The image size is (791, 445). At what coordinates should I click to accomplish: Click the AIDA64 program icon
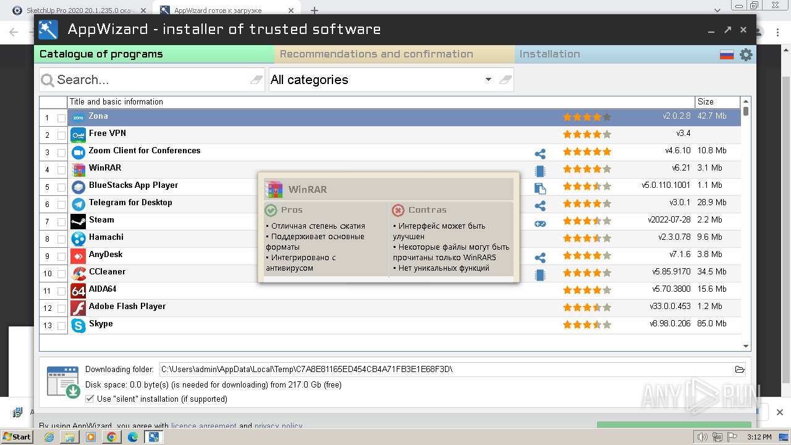tap(78, 290)
